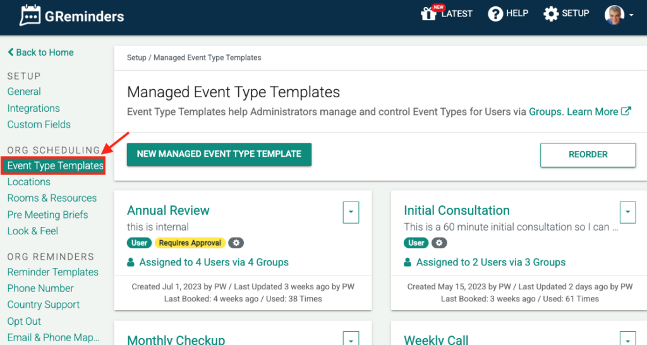
Task: Click Assigned to 4 Users via 4 Groups
Action: tap(214, 262)
